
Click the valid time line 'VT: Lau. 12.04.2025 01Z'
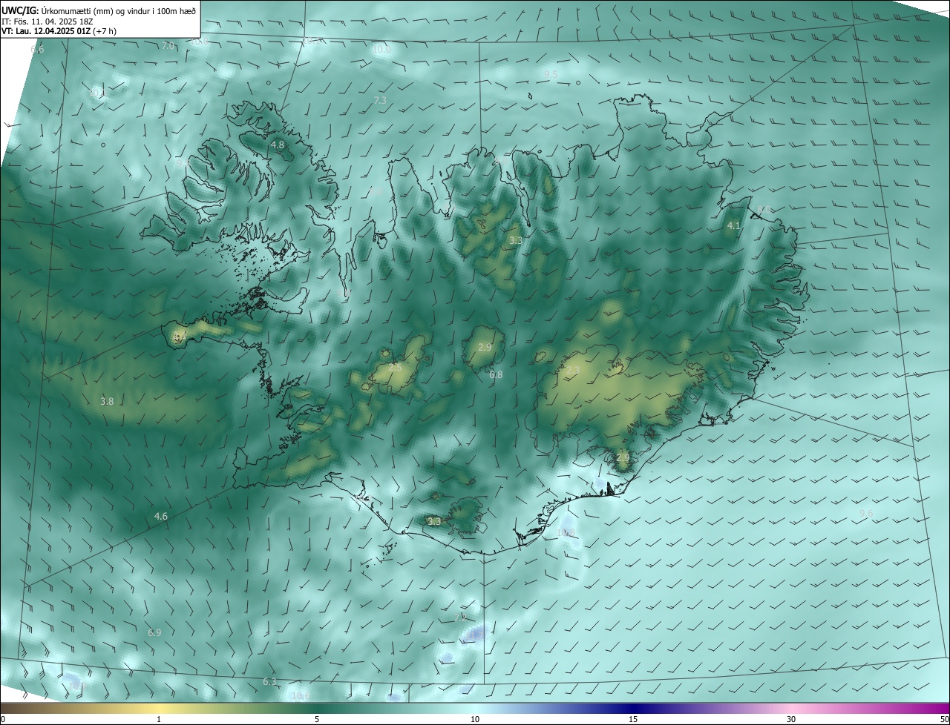point(46,31)
